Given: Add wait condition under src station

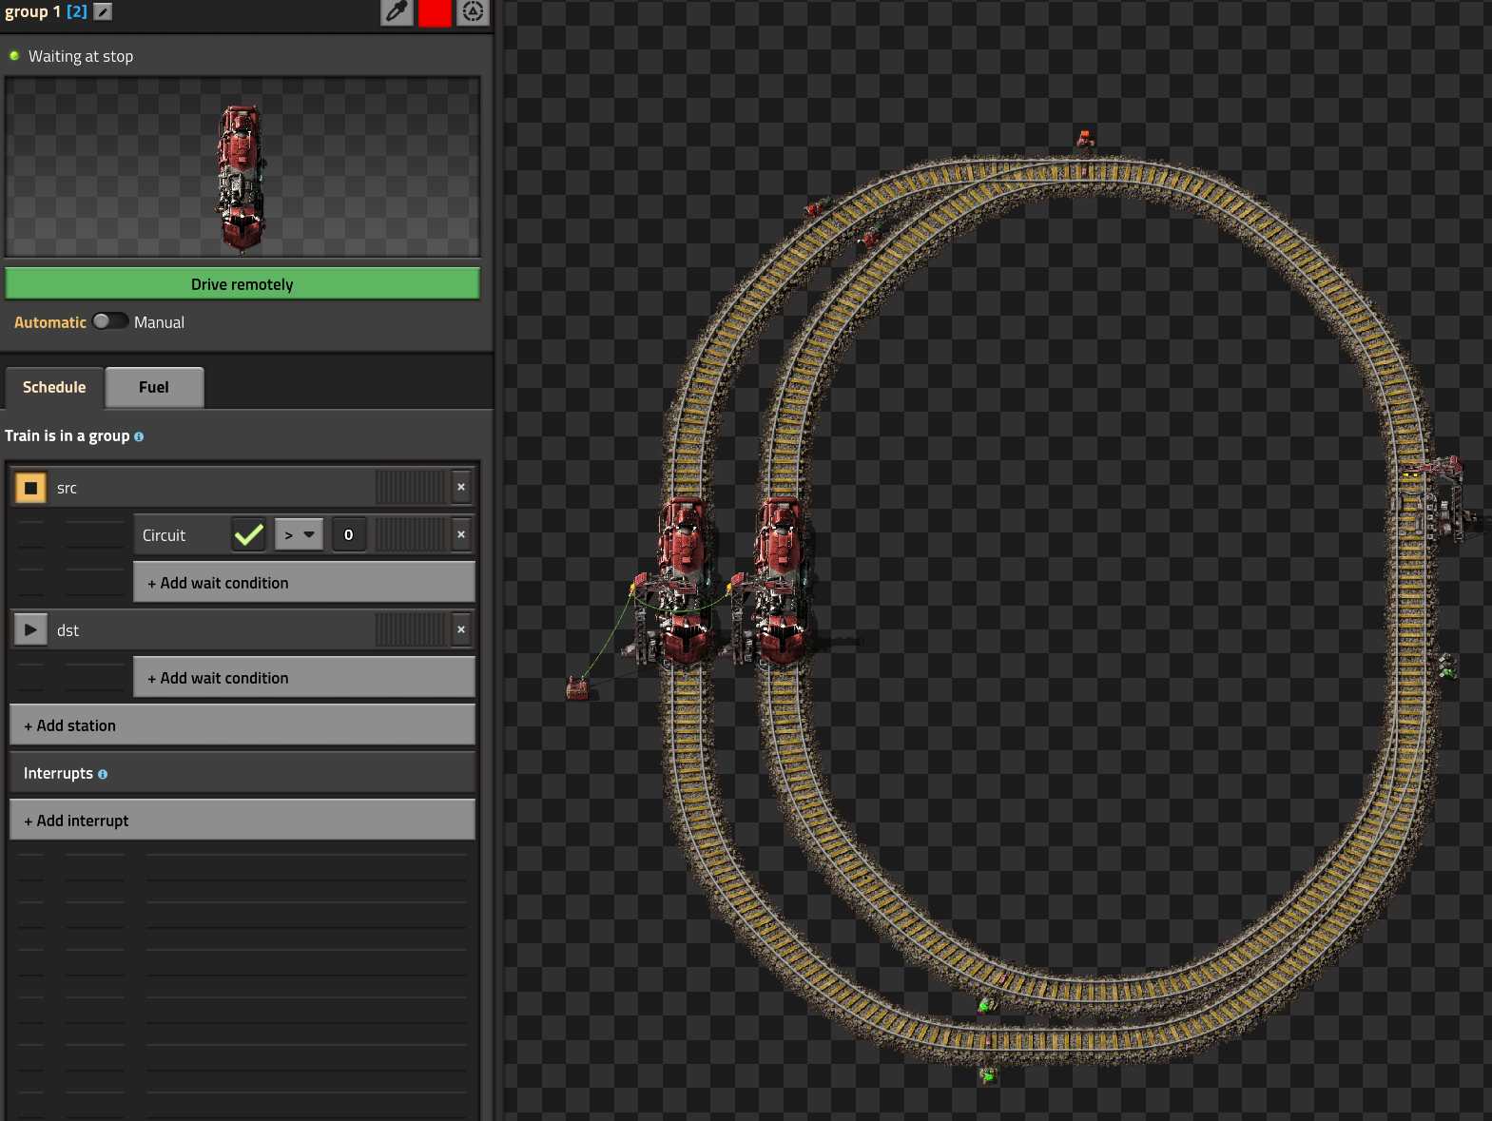Looking at the screenshot, I should (304, 583).
